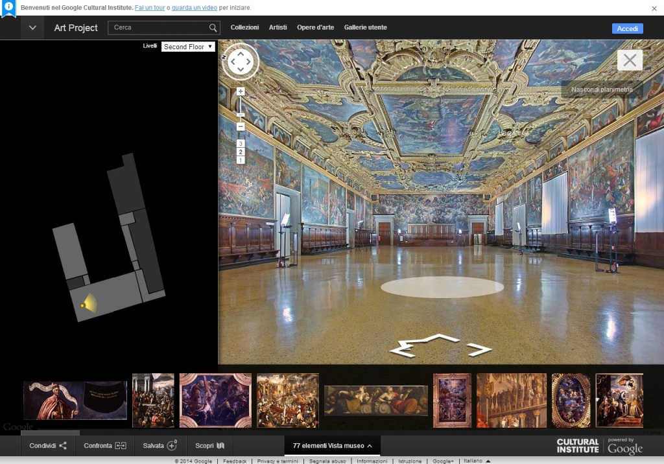Hide floor plan via Nascondi planimetria
The width and height of the screenshot is (664, 464).
point(602,89)
